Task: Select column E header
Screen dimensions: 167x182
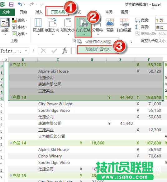Action: click(x=121, y=59)
